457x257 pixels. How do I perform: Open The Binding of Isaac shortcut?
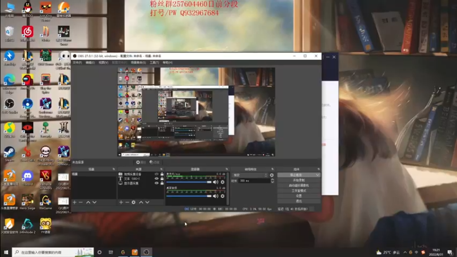coord(46,156)
